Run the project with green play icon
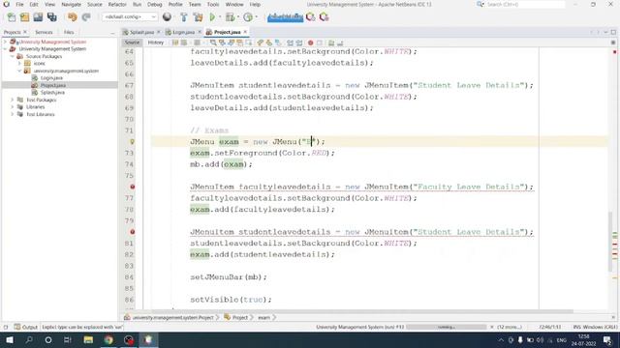This screenshot has height=348, width=620. (212, 17)
